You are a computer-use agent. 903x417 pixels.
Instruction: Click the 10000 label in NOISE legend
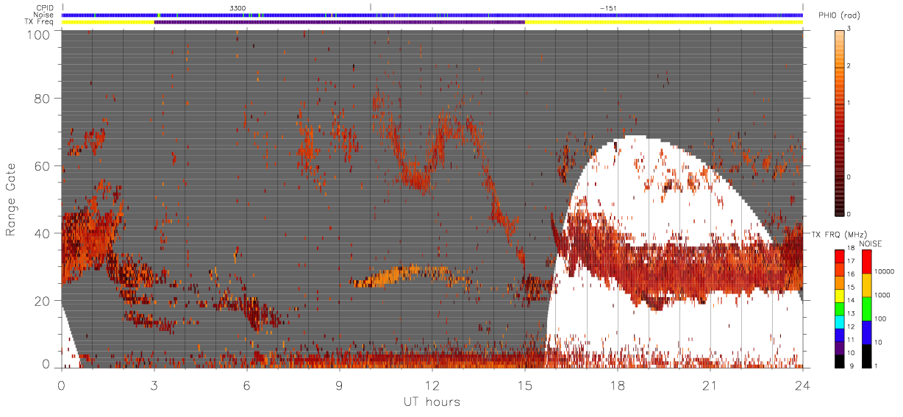pos(883,271)
